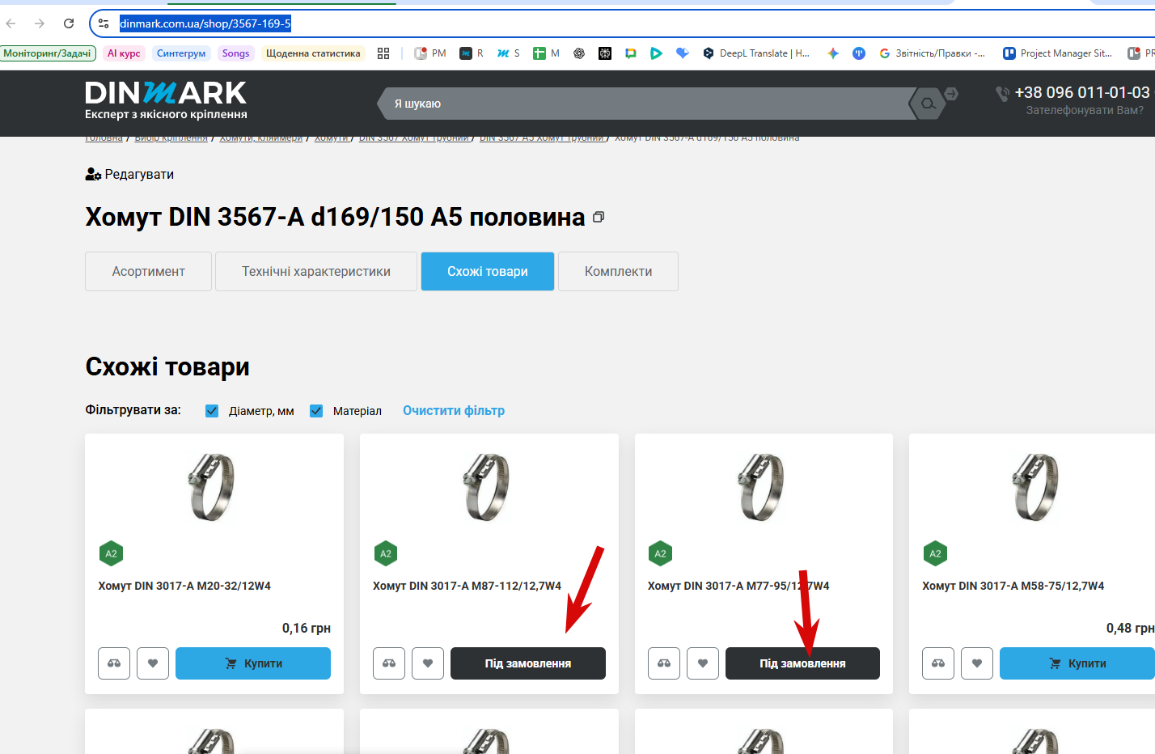
Task: Open the Project Manager Sit bookmark
Action: pyautogui.click(x=1058, y=53)
